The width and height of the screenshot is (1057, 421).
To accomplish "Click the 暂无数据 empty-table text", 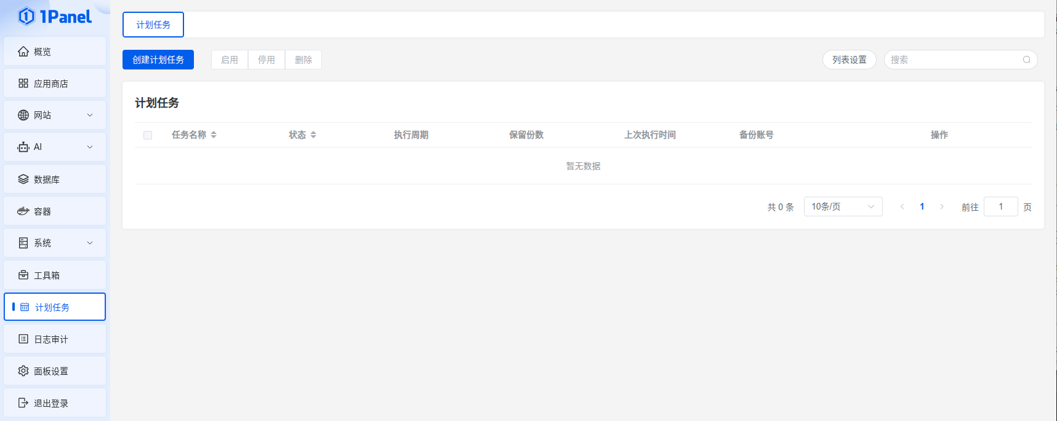I will (584, 166).
